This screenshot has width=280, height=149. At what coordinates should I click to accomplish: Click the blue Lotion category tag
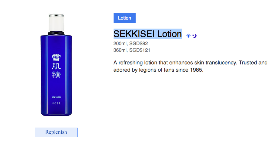pyautogui.click(x=124, y=18)
